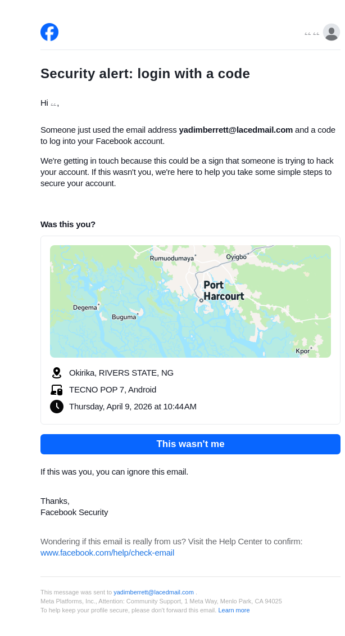345x636 pixels.
Task: Click the footer yadimberrett@lacedmail.com email link
Action: pyautogui.click(x=153, y=592)
